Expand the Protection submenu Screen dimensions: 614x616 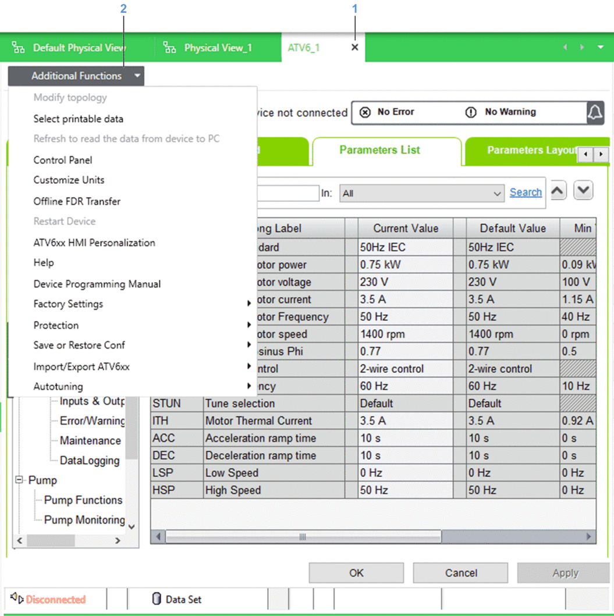249,325
